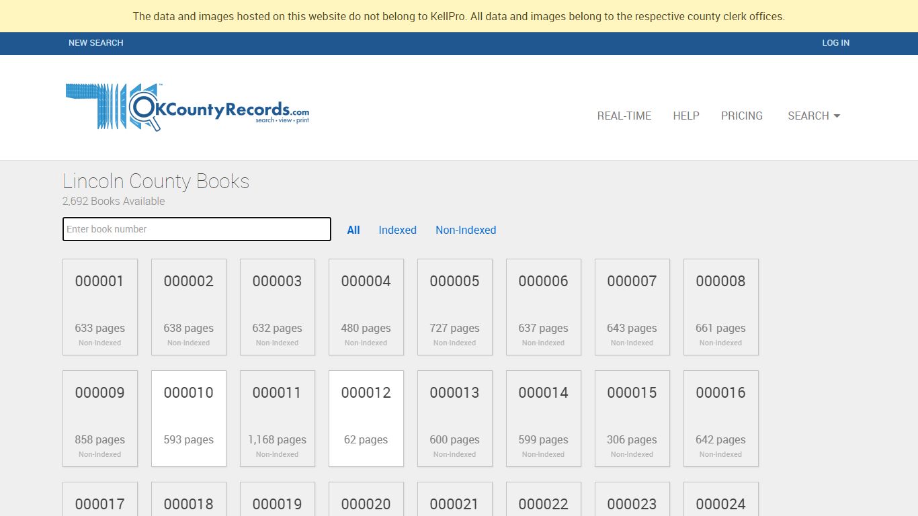Open book 000013 with 600 pages

click(x=455, y=419)
